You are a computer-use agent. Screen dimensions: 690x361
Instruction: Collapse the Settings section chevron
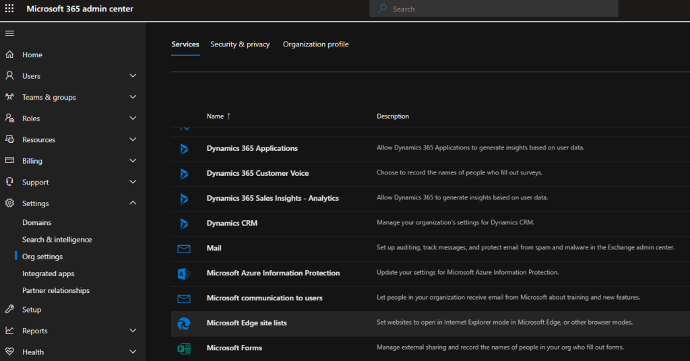pos(133,203)
